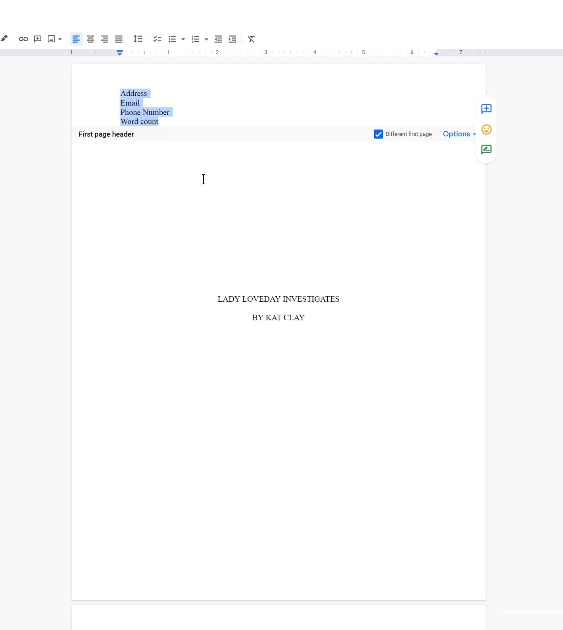
Task: Decrease the indent
Action: (218, 39)
